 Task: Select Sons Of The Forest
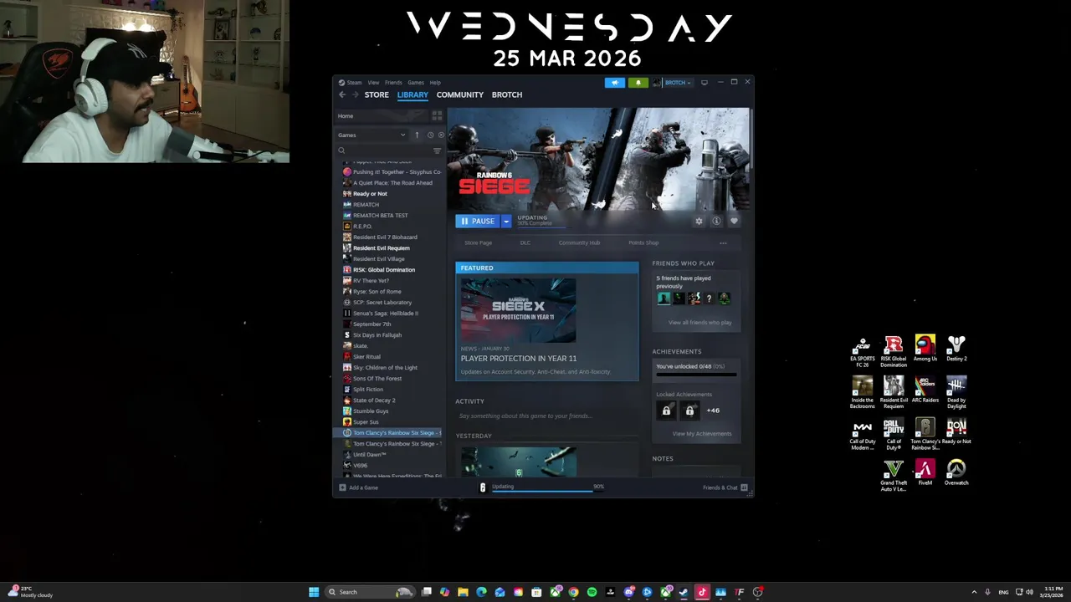(377, 379)
